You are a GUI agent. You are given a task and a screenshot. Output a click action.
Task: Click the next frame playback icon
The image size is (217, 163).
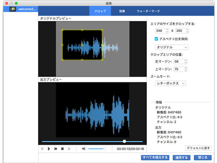pyautogui.click(x=69, y=149)
